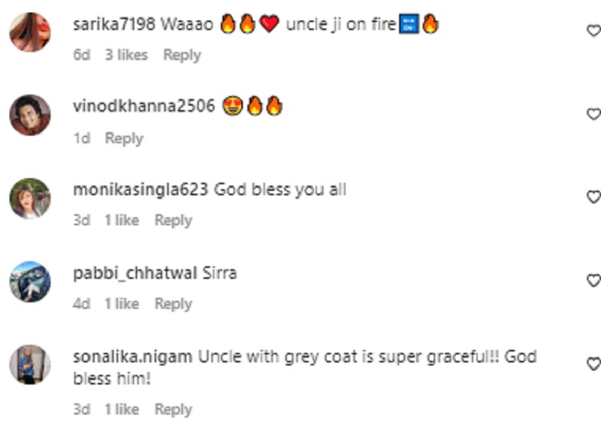Reply to monikasingla623's God bless comment
Screen dimensions: 601x438
173,220
